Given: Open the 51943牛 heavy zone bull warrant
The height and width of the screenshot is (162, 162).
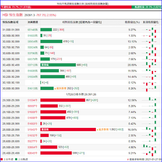Looking at the screenshot, I should click(x=33, y=130).
